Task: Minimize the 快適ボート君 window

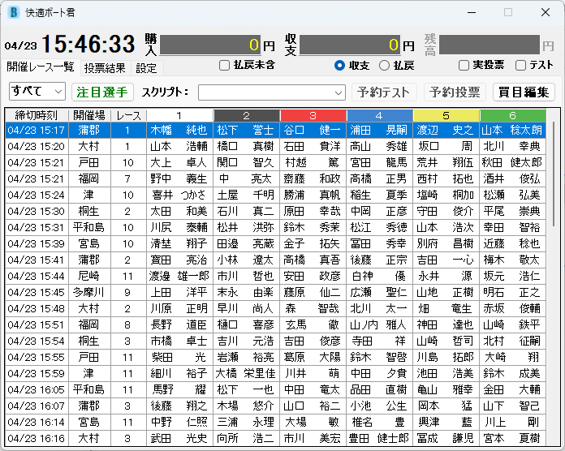Action: click(x=471, y=13)
